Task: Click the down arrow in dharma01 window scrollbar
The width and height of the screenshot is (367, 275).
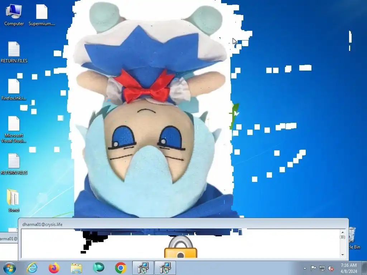Action: pos(343,255)
